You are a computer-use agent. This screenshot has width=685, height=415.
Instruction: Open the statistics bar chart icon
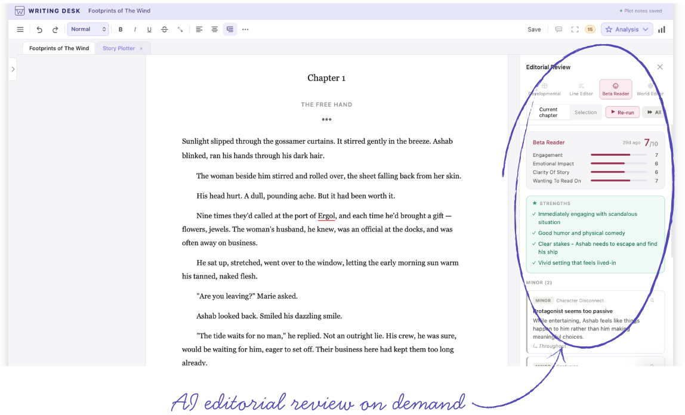click(x=662, y=29)
